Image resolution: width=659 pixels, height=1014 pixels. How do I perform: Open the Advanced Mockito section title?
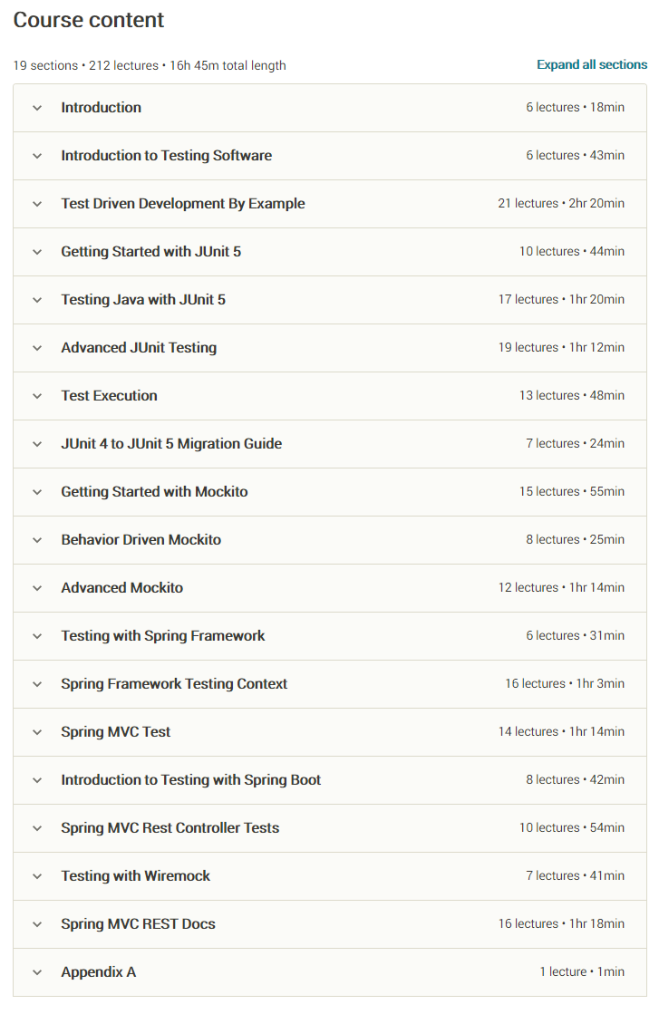[x=121, y=588]
